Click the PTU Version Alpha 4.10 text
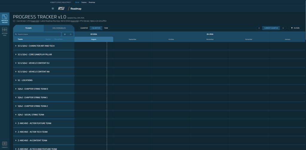This screenshot has width=306, height=150. click(x=93, y=21)
